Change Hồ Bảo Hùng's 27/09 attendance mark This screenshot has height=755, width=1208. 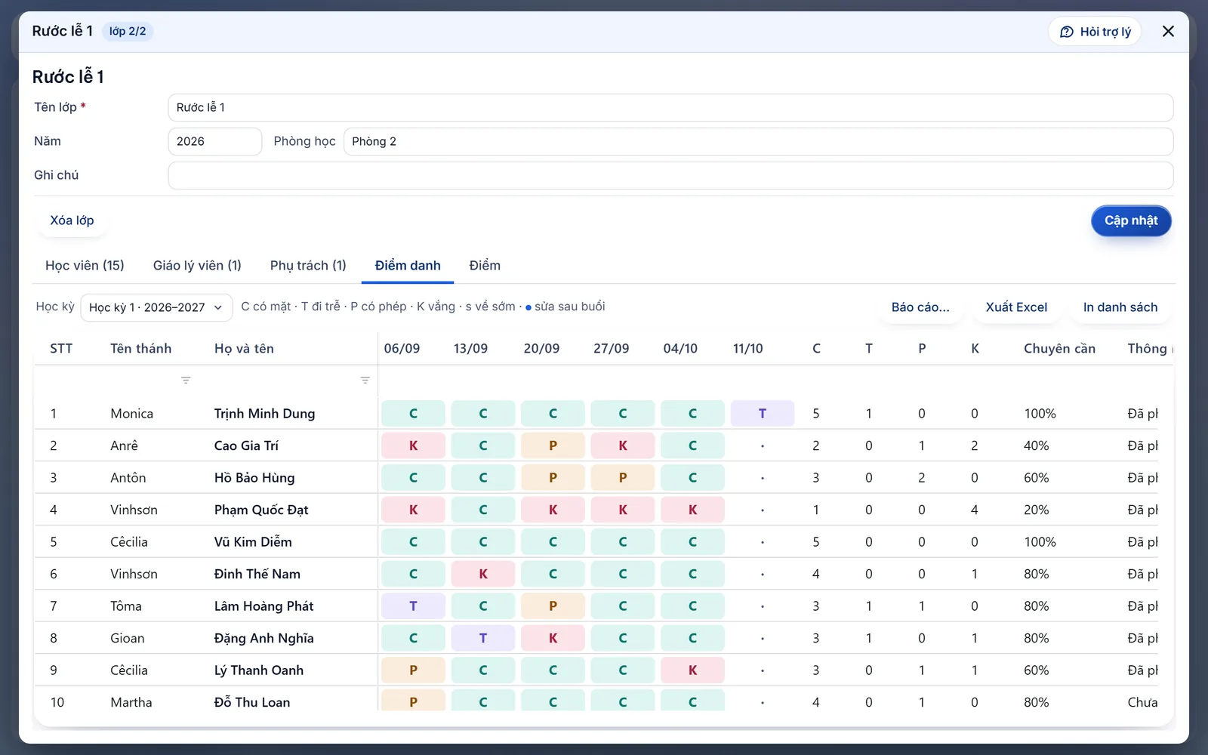tap(623, 478)
